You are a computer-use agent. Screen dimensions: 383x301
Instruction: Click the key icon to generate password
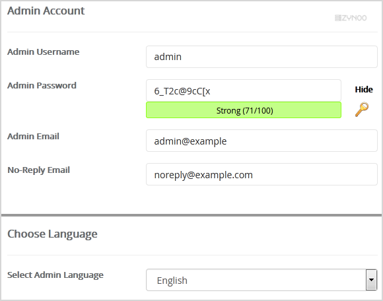point(362,110)
